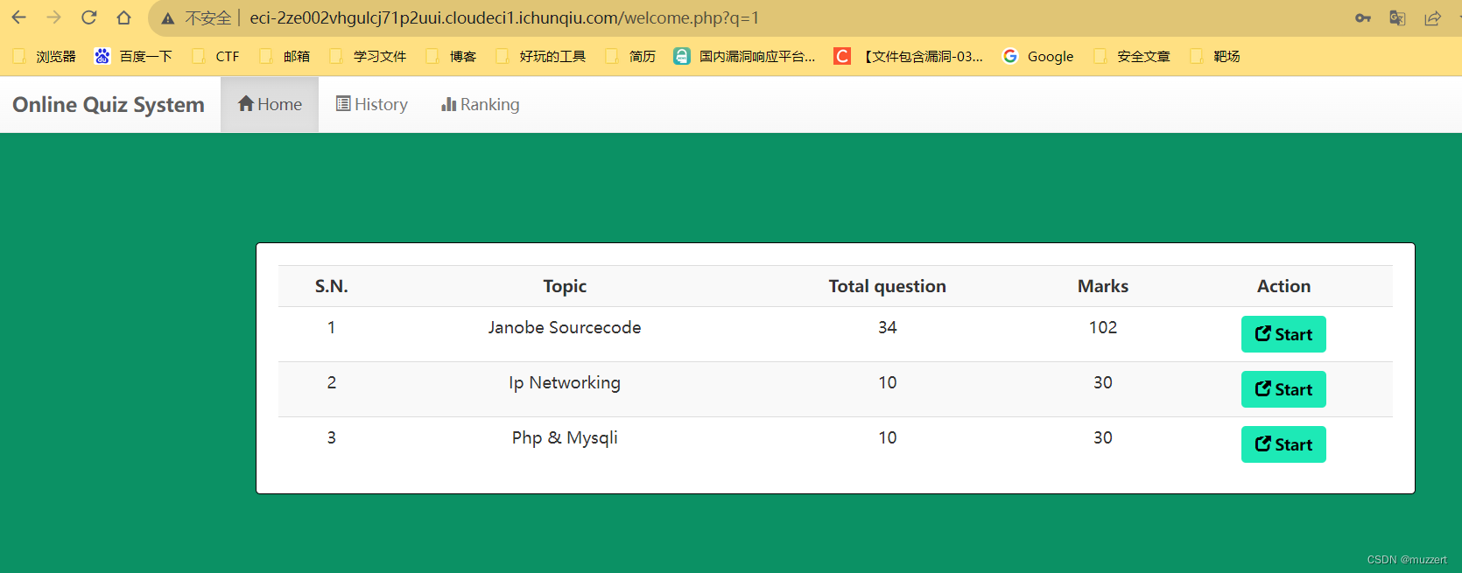Click the 102 marks value
This screenshot has height=573, width=1462.
[1103, 327]
